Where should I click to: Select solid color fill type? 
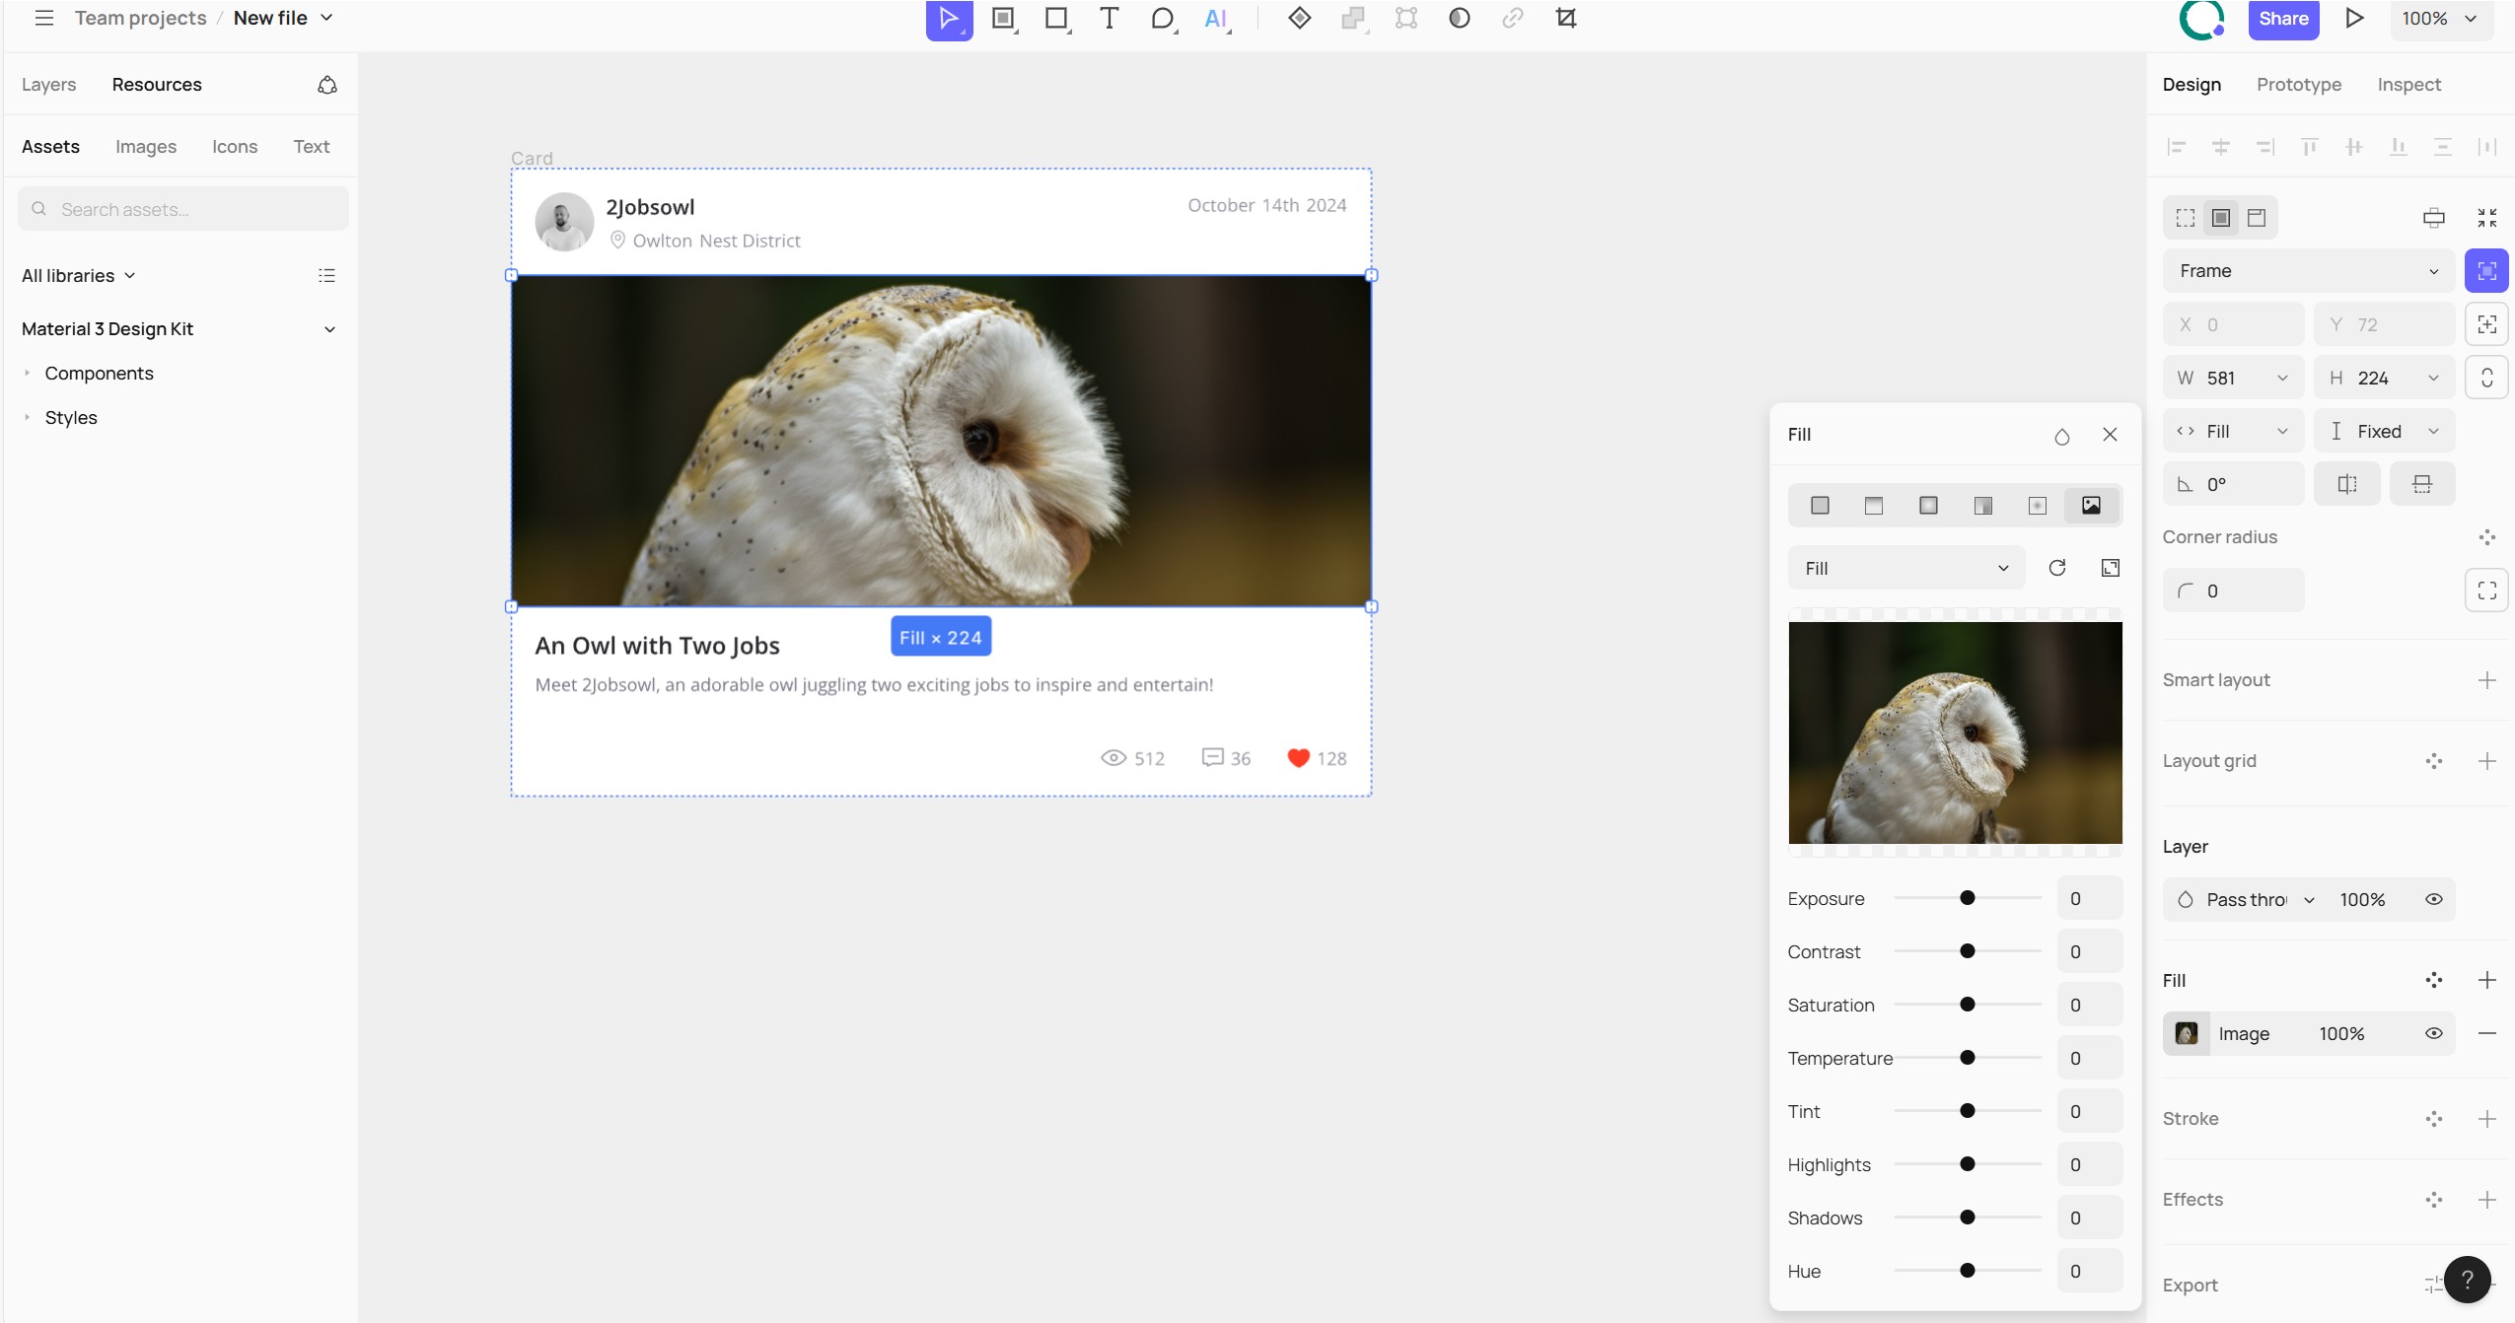[x=1820, y=506]
